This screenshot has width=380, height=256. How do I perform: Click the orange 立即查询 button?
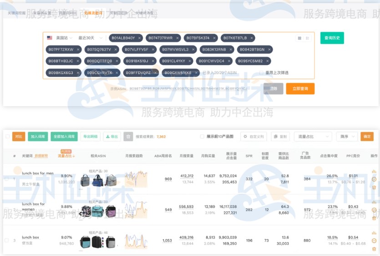[x=300, y=89]
